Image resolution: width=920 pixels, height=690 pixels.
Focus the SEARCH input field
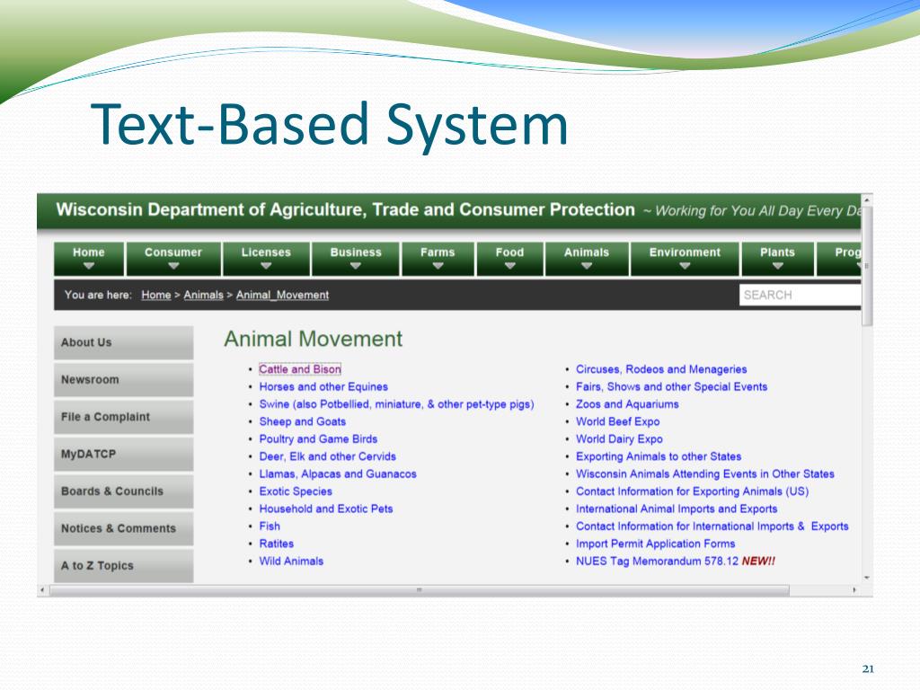[800, 295]
